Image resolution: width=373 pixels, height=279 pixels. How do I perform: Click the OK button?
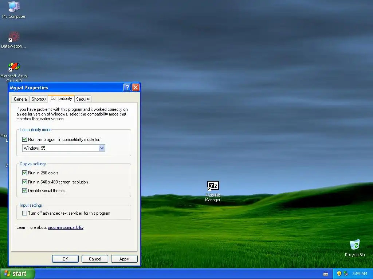[65, 259]
